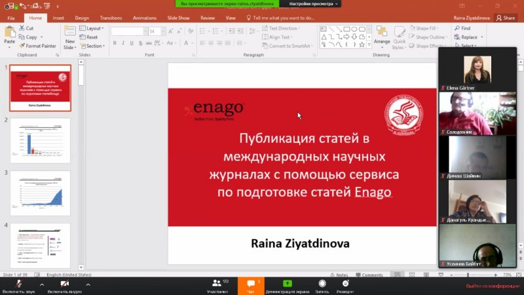Open Notes pane in status bar

point(339,275)
